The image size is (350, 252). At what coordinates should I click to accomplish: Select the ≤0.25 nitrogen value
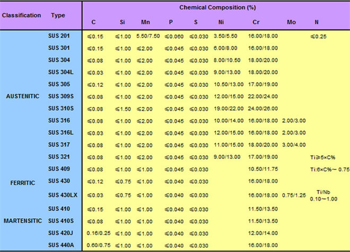(319, 35)
